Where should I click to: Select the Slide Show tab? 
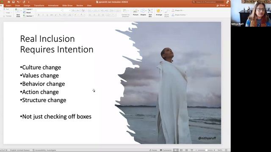(x=67, y=5)
